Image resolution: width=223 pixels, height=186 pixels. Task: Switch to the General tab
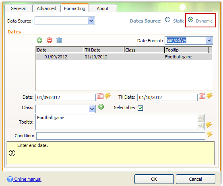18,8
